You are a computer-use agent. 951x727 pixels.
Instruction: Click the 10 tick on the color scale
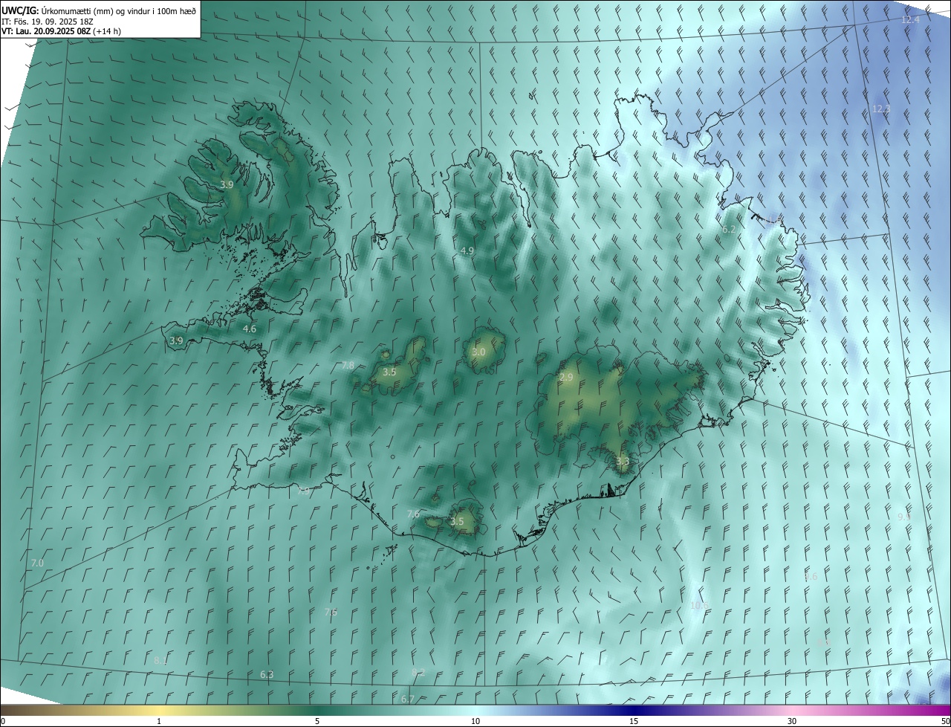pos(475,721)
